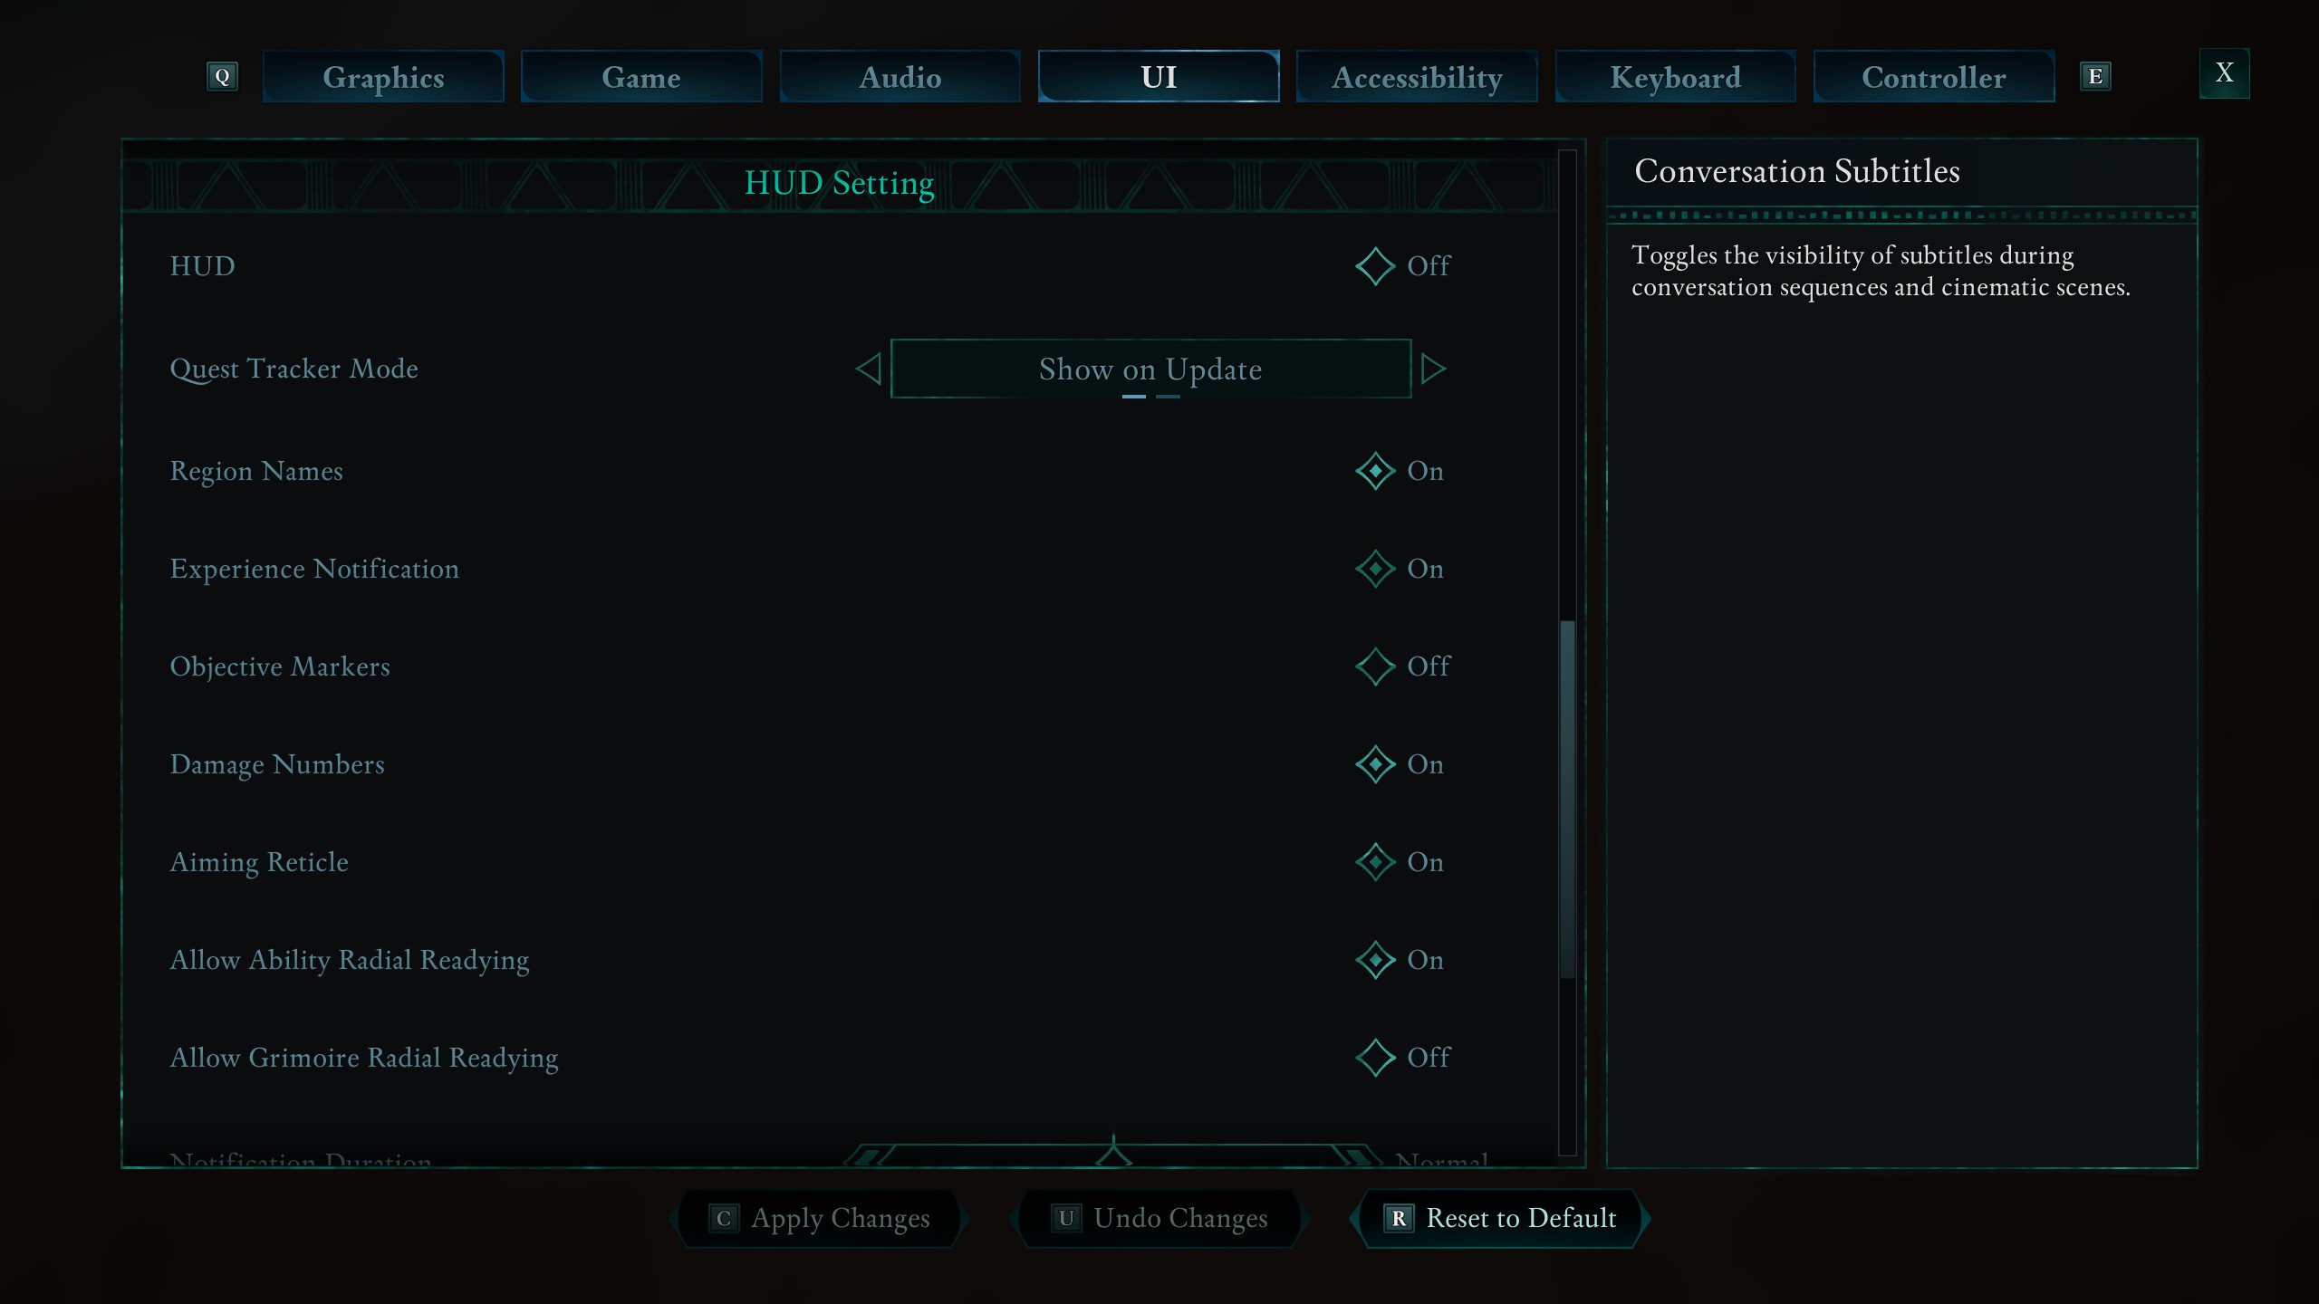The width and height of the screenshot is (2319, 1304).
Task: Click Reset to Default button
Action: [1499, 1216]
